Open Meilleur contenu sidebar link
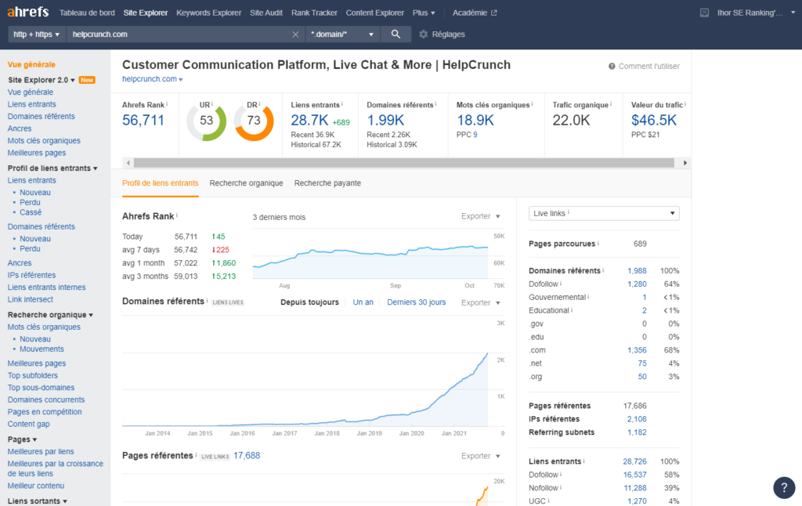Image resolution: width=802 pixels, height=506 pixels. 36,486
